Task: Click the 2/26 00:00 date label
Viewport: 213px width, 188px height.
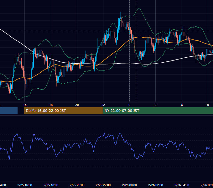Action: point(129,185)
